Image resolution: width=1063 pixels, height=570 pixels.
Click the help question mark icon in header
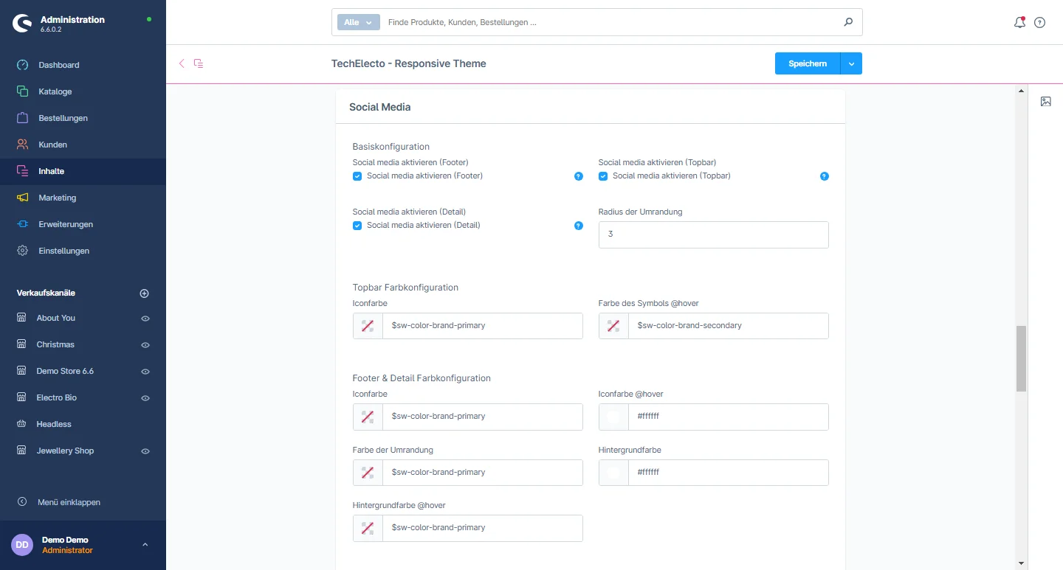tap(1039, 22)
